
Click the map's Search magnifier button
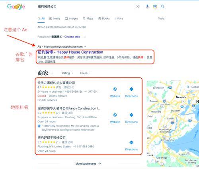pyautogui.click(x=188, y=87)
